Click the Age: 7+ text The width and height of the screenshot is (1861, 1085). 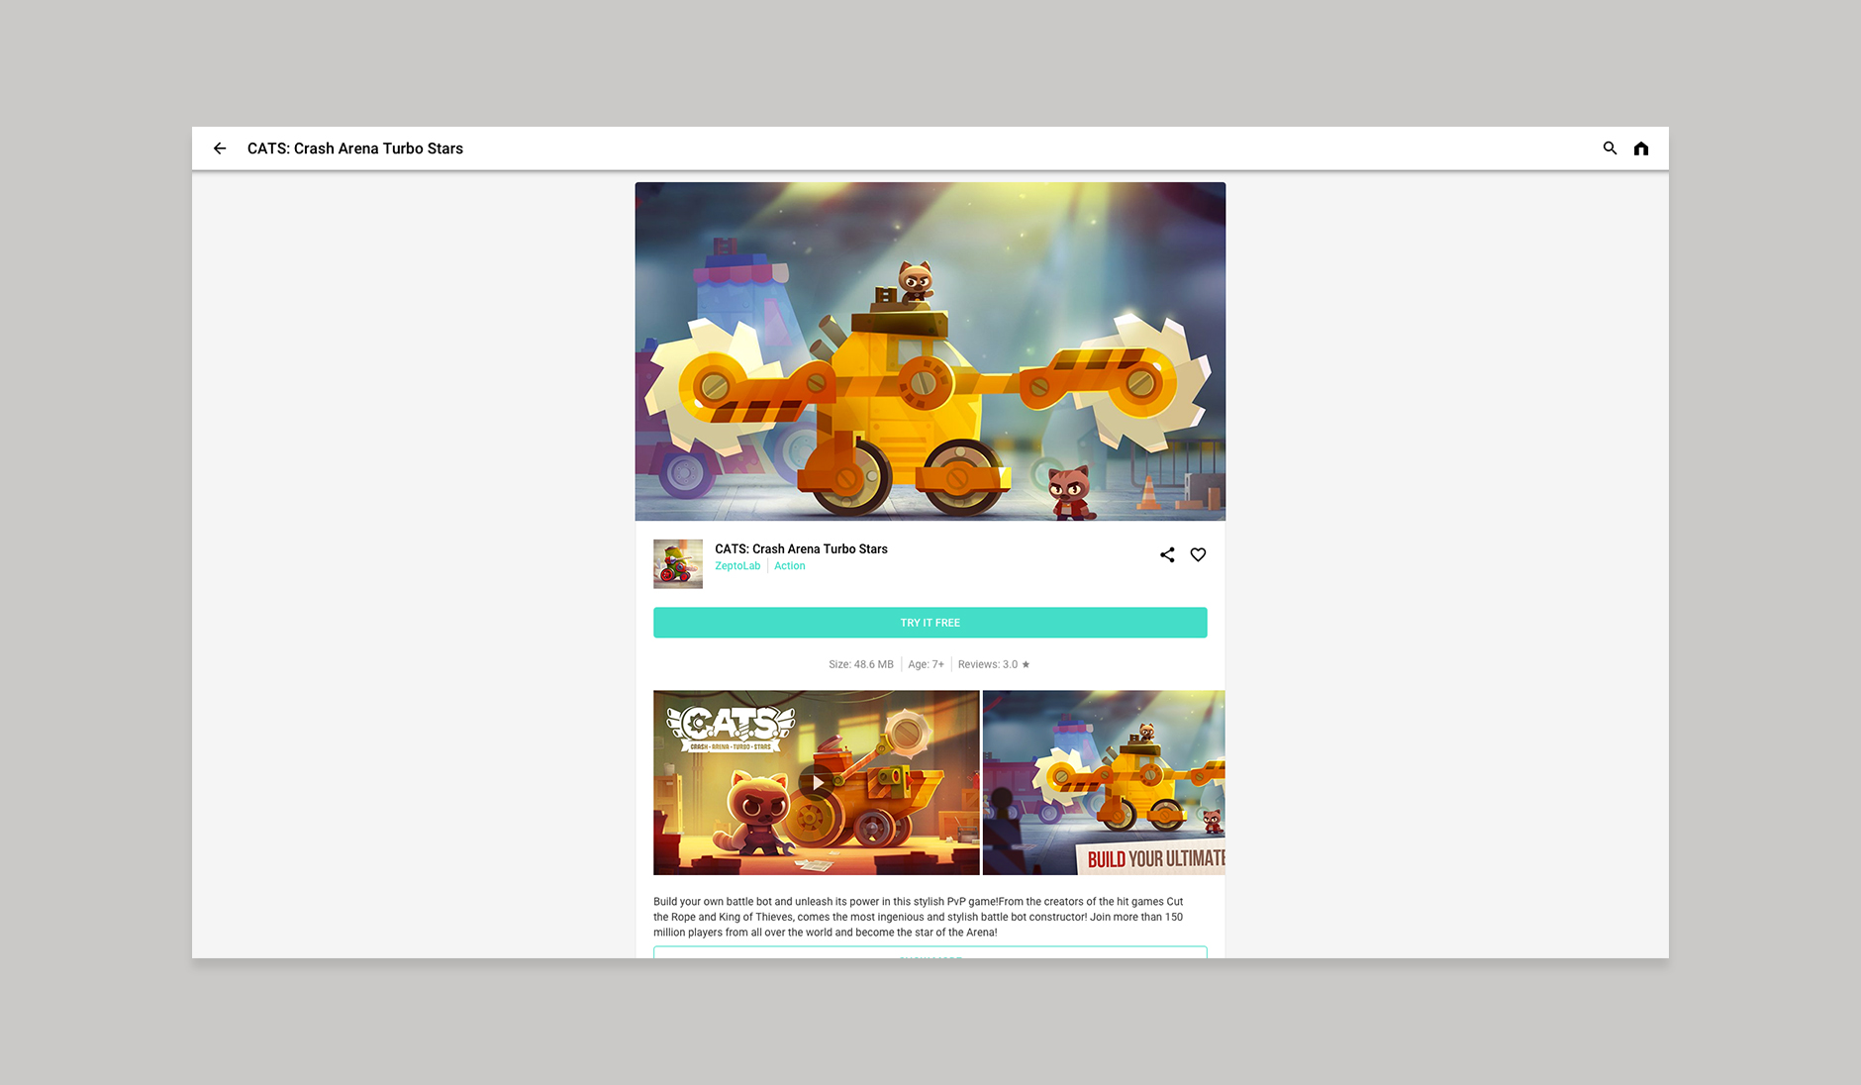click(x=927, y=665)
